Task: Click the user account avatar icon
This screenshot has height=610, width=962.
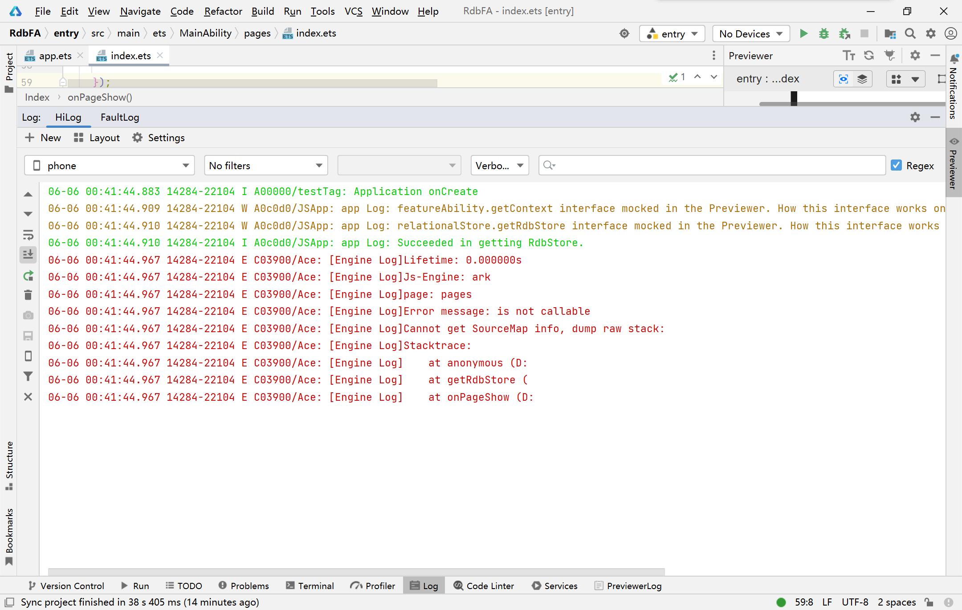Action: tap(950, 34)
